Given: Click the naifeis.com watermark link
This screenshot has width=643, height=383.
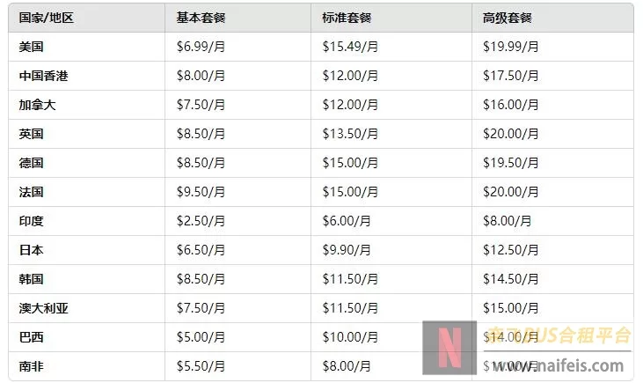Looking at the screenshot, I should [558, 365].
